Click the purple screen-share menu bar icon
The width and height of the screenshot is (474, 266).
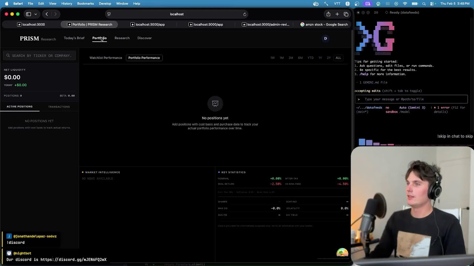point(368,4)
